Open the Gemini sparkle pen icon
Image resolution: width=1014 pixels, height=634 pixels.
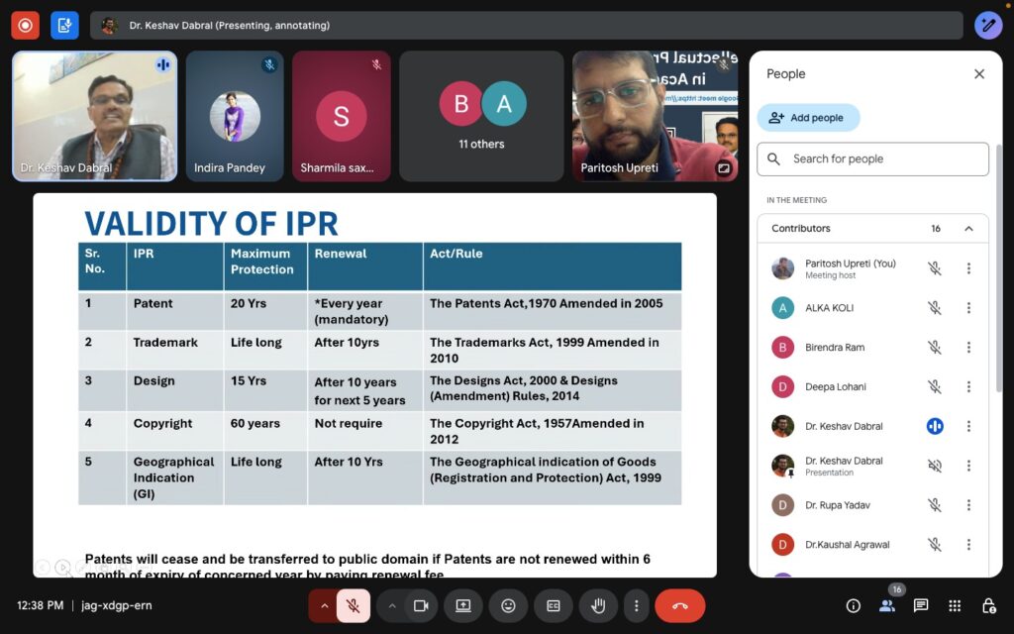(988, 25)
